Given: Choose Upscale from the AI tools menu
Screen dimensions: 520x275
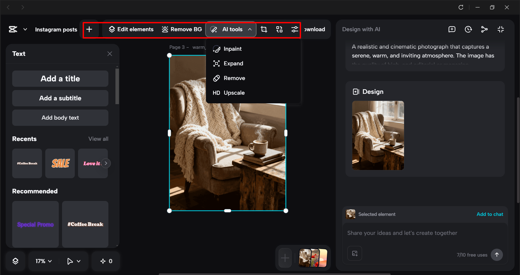Looking at the screenshot, I should tap(234, 92).
